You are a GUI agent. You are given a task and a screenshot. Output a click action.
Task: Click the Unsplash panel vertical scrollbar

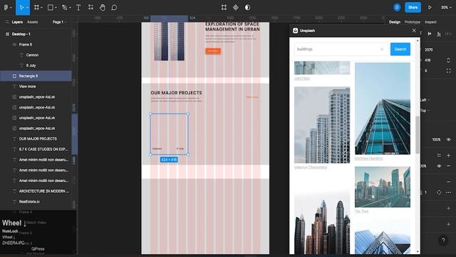[x=418, y=134]
